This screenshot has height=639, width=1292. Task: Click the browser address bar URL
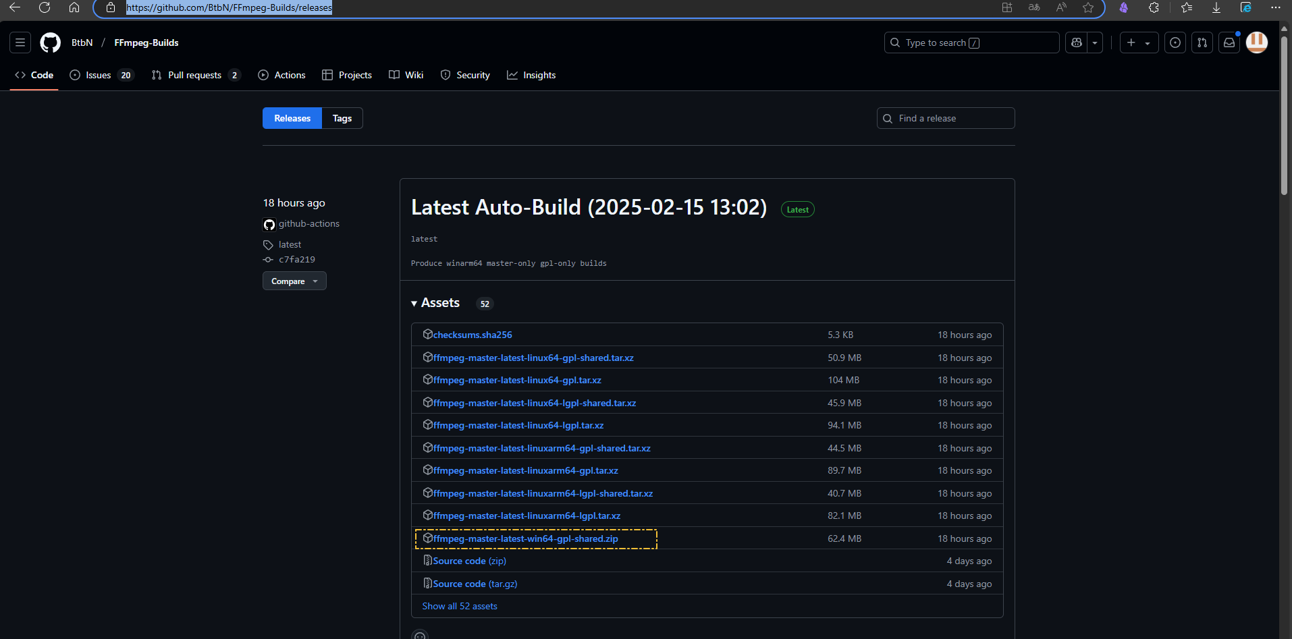coord(229,7)
